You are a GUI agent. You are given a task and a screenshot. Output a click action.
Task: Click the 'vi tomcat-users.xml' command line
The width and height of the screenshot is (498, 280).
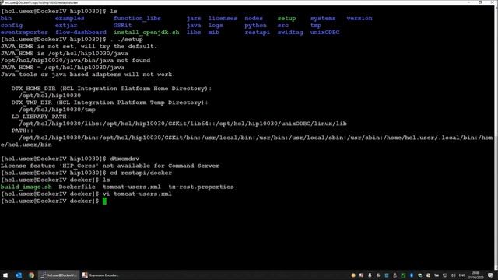[x=137, y=194]
